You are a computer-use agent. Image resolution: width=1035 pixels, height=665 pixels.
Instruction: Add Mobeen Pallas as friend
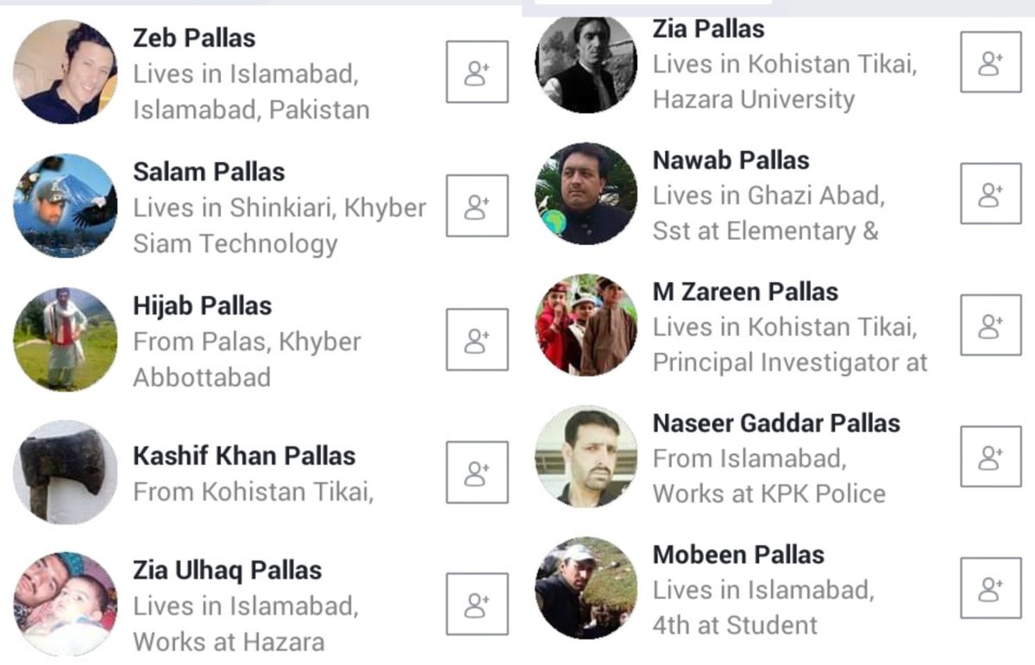pos(991,588)
